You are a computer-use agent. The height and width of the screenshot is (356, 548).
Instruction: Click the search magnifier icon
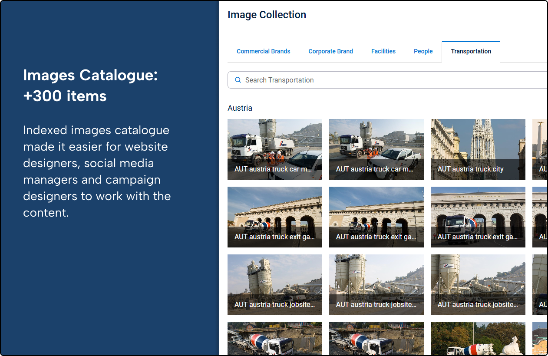click(x=238, y=80)
